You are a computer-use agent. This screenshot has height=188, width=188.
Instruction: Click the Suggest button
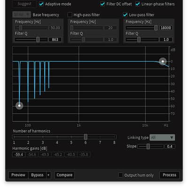pyautogui.click(x=24, y=4)
